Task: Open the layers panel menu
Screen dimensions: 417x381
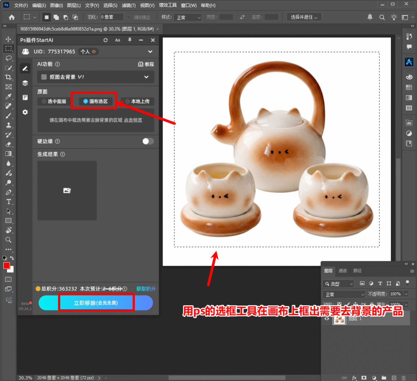Action: [412, 271]
